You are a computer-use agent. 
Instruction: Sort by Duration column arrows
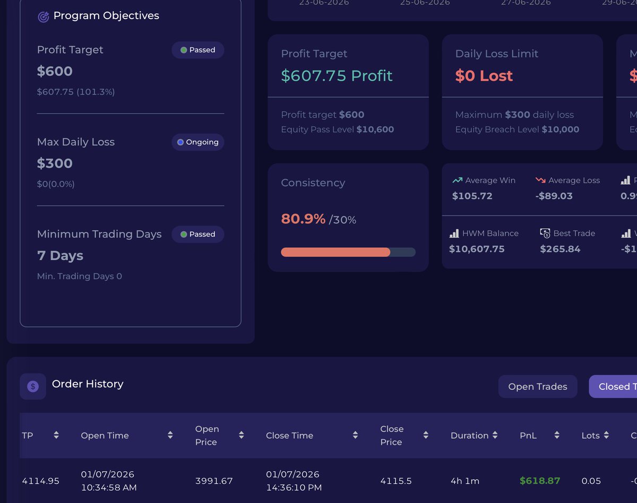pyautogui.click(x=495, y=436)
